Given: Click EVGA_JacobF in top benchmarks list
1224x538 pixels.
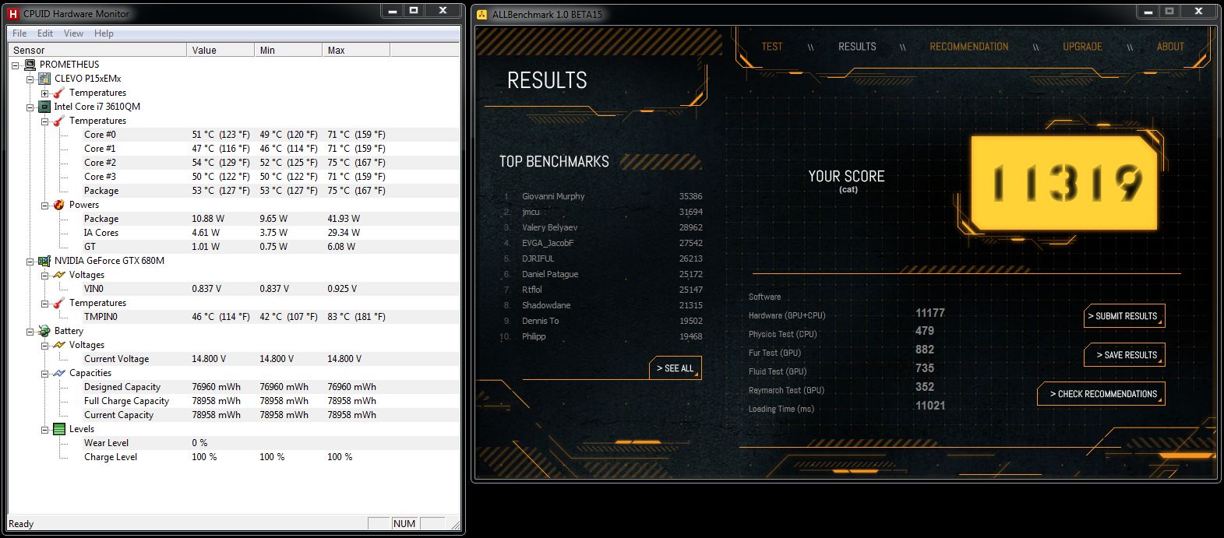Looking at the screenshot, I should click(x=548, y=243).
